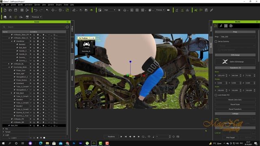
Task: Uncheck the Pedal_Brakes row checkbox
Action: coord(15,80)
